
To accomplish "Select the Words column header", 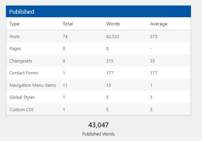I will 113,24.
